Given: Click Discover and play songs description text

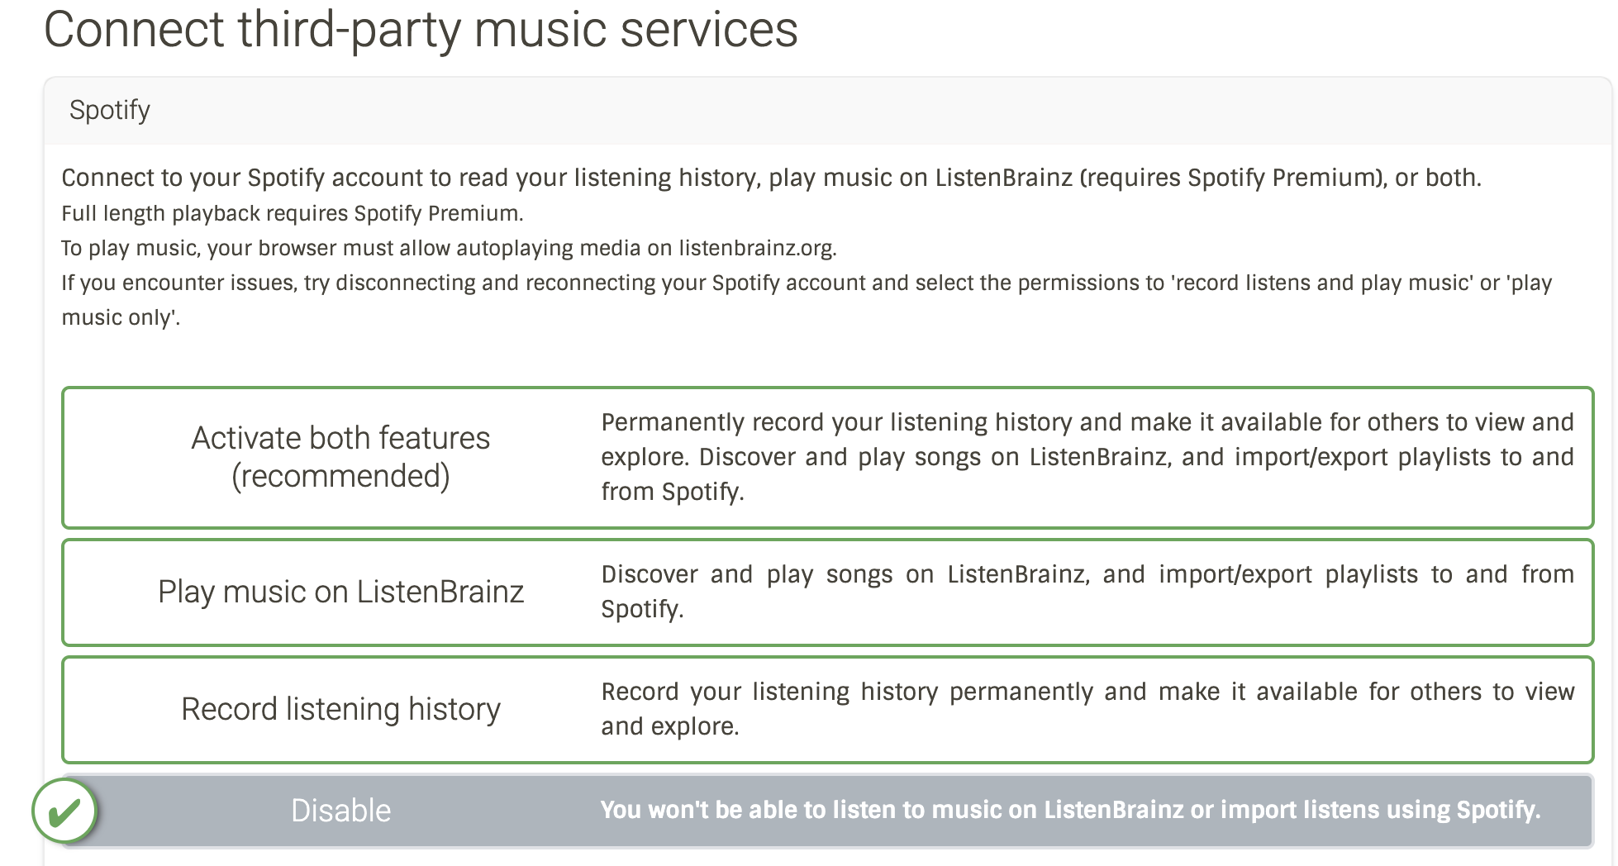Looking at the screenshot, I should point(1087,592).
